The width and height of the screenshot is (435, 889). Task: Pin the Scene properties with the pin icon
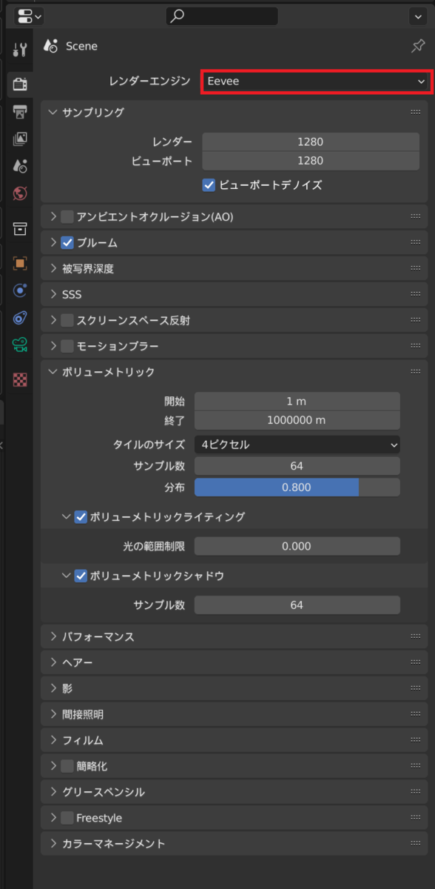click(418, 45)
